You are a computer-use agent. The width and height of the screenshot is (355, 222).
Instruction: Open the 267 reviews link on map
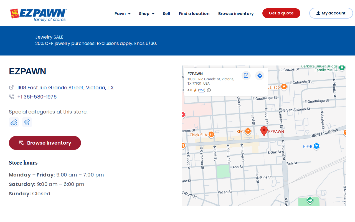(x=202, y=90)
